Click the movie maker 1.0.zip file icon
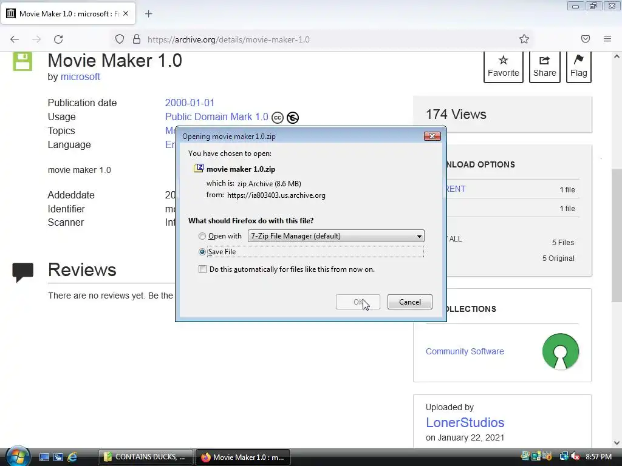The height and width of the screenshot is (466, 622). pyautogui.click(x=199, y=169)
